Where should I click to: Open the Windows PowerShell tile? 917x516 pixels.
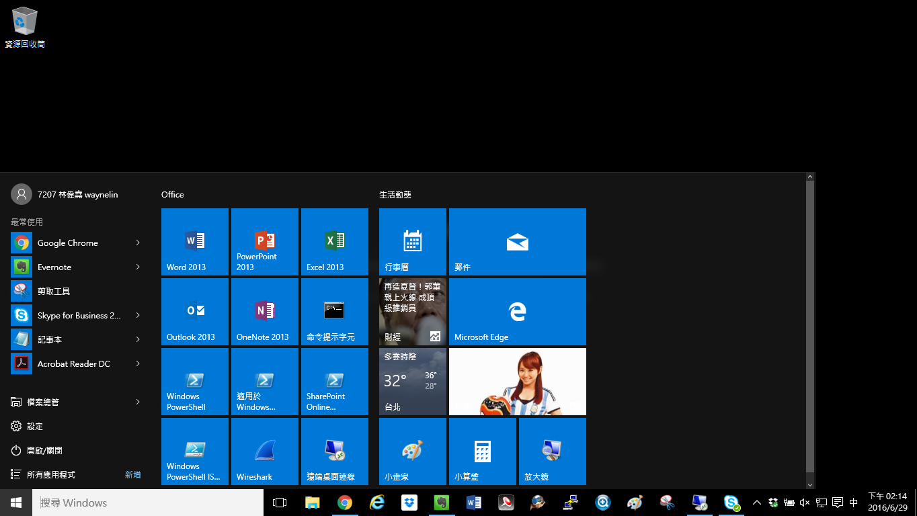tap(195, 382)
